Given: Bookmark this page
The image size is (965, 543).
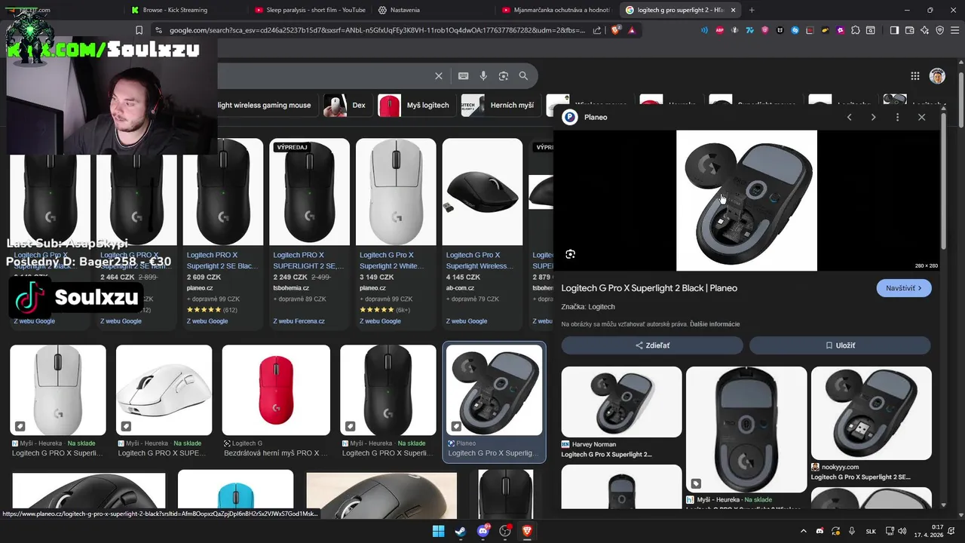Looking at the screenshot, I should (x=139, y=30).
